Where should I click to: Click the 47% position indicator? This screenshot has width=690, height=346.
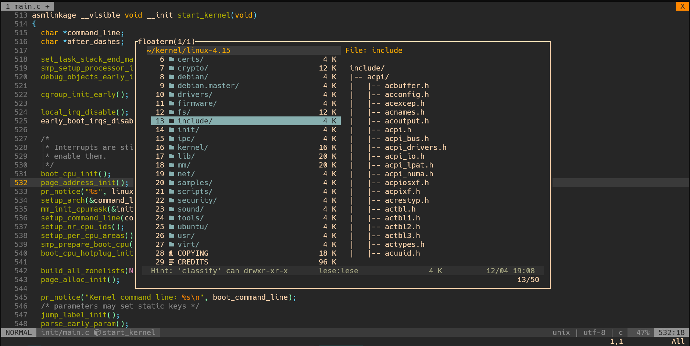643,332
